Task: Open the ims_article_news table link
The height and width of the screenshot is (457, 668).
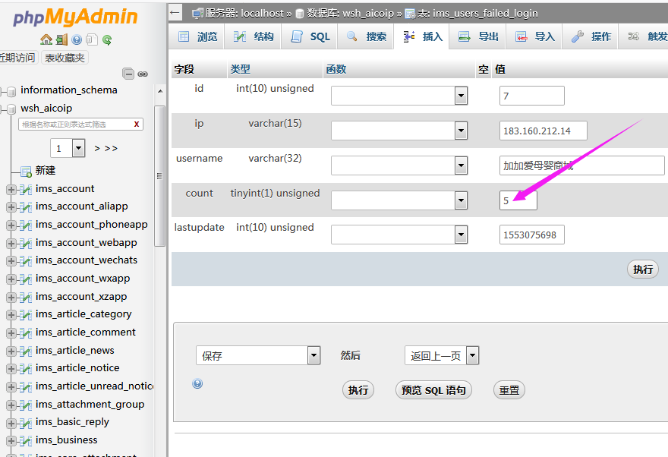Action: 75,350
